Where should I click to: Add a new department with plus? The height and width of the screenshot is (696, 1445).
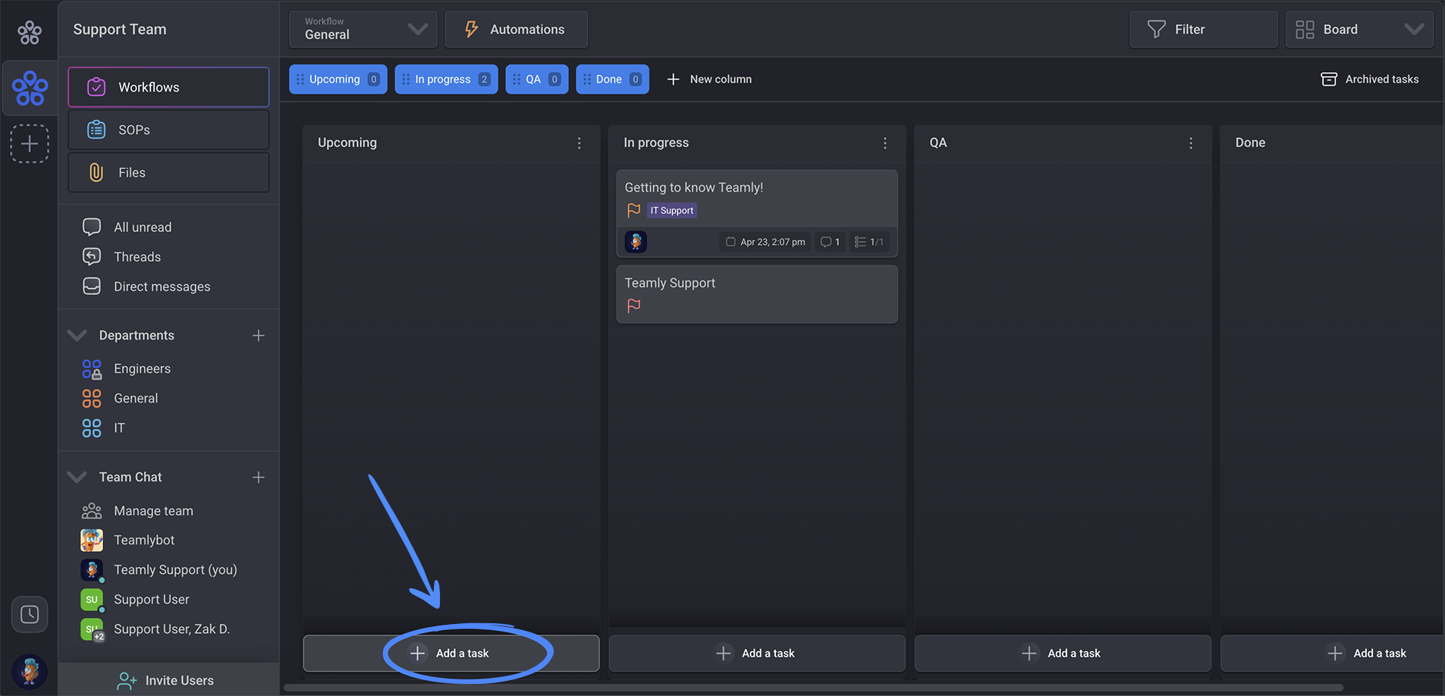259,335
